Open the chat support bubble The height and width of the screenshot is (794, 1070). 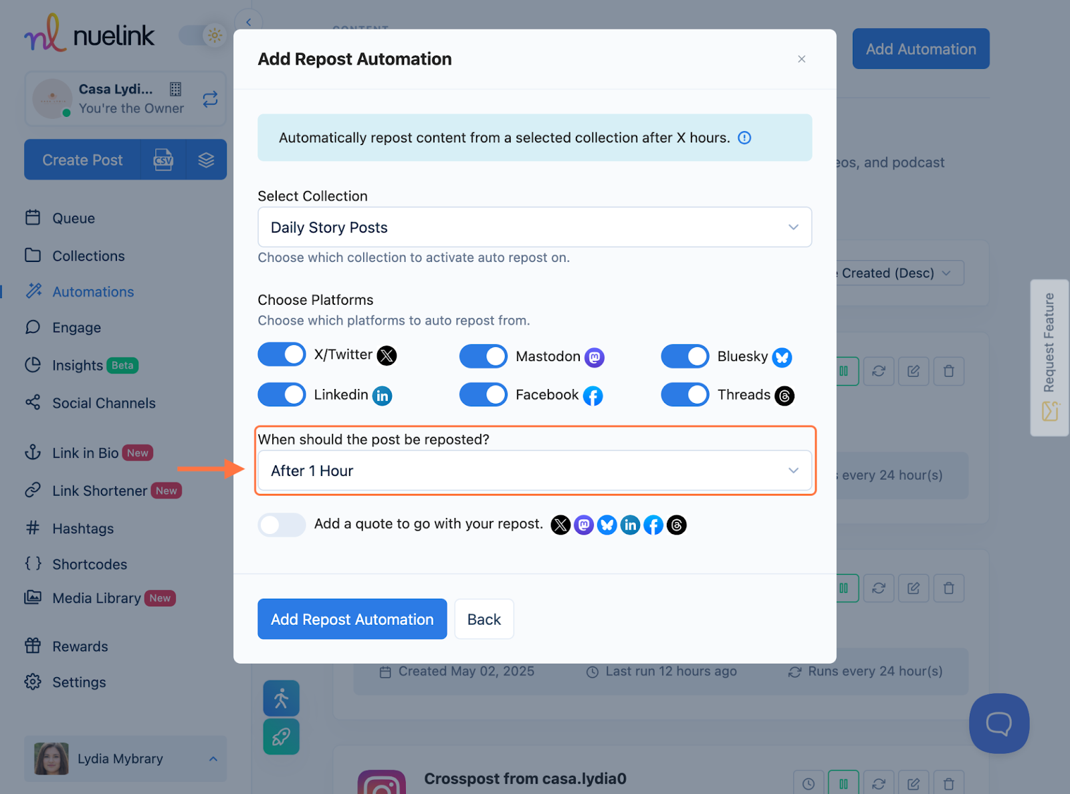999,723
